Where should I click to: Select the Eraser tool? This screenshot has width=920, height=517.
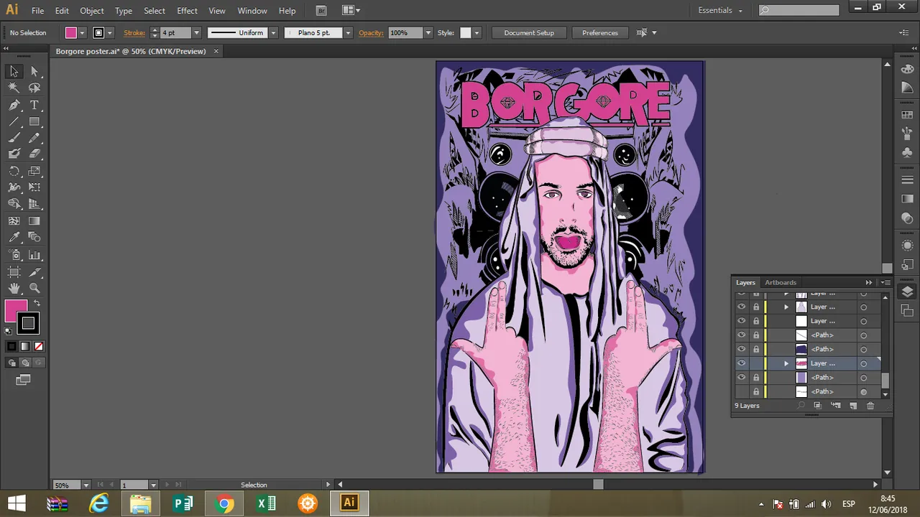click(x=34, y=153)
